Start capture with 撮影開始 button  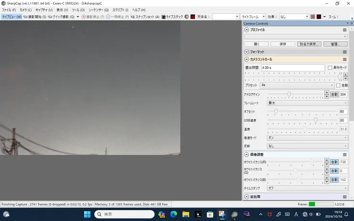click(x=35, y=17)
